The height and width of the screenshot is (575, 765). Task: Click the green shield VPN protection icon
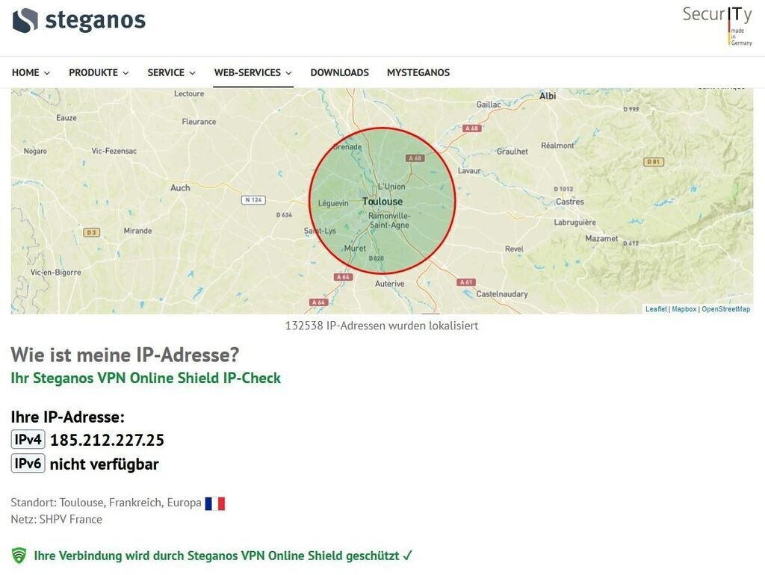tap(19, 556)
